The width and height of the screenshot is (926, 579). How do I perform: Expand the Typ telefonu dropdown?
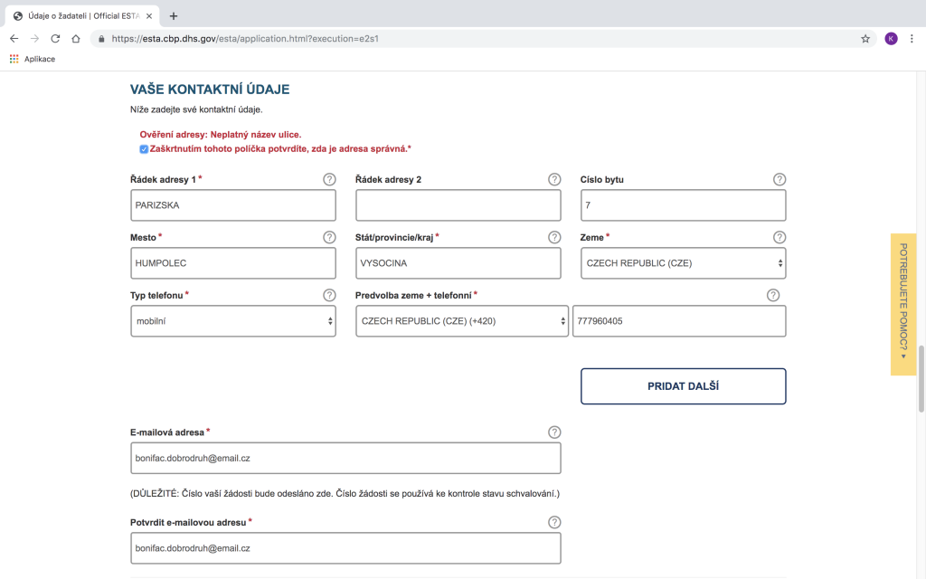(232, 321)
